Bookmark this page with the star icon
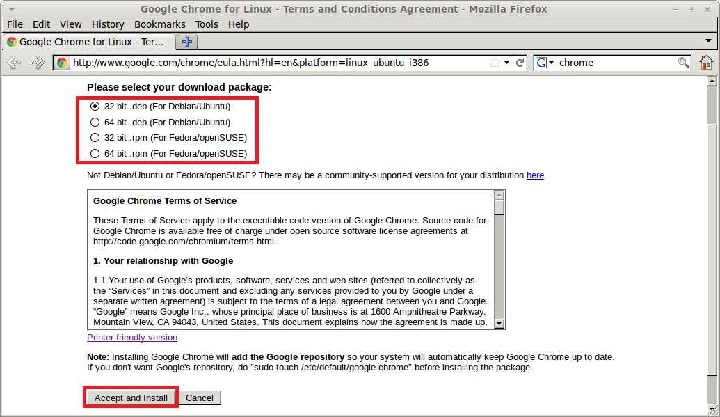 (494, 63)
